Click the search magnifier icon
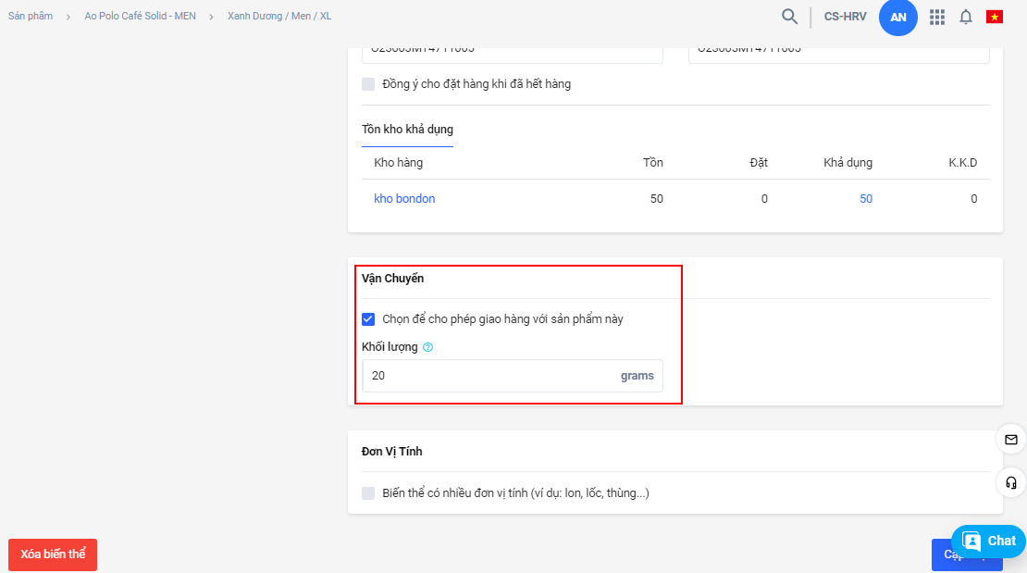1027x573 pixels. coord(789,17)
